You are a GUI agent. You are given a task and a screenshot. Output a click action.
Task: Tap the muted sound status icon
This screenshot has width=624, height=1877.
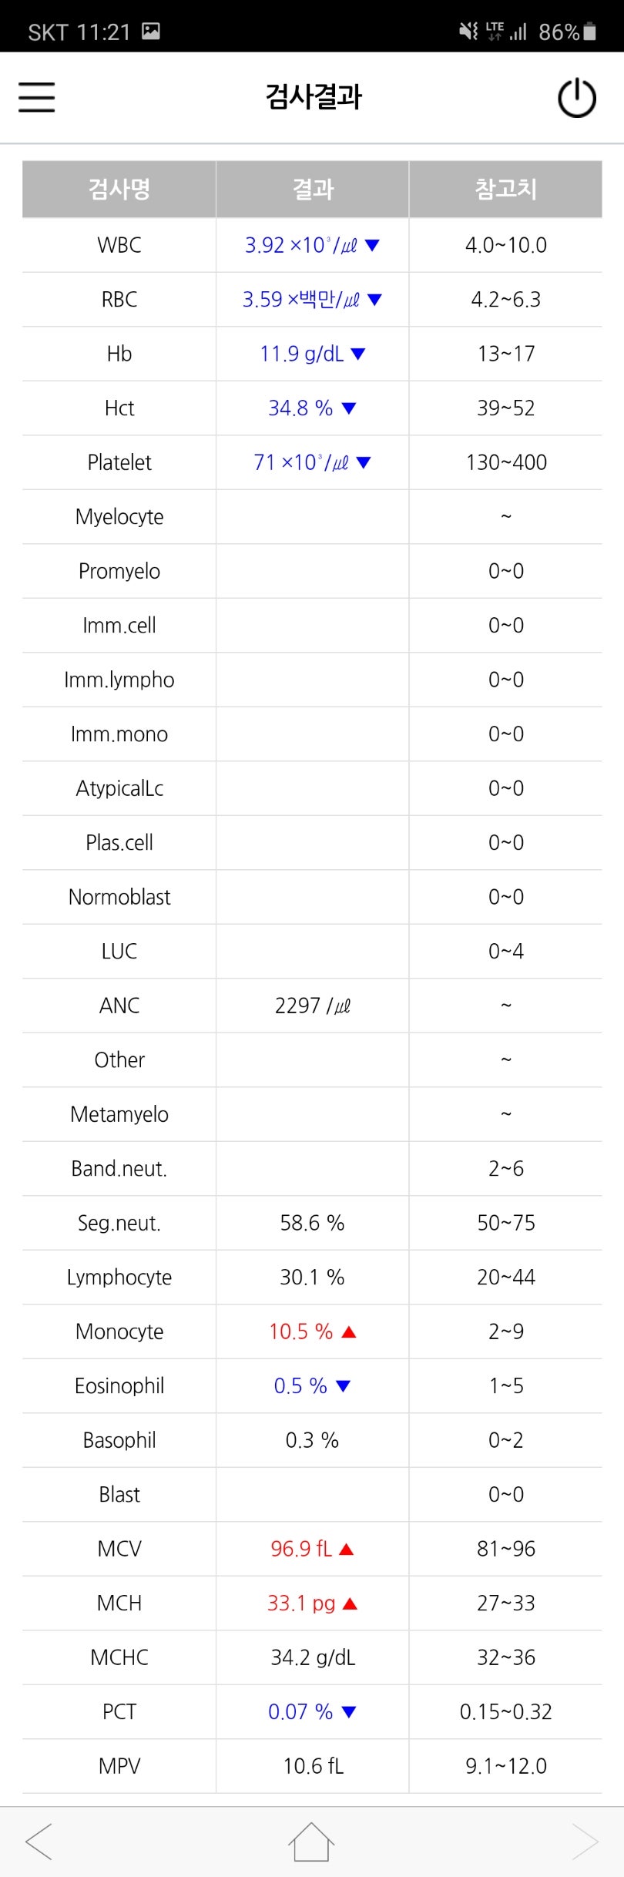point(468,32)
